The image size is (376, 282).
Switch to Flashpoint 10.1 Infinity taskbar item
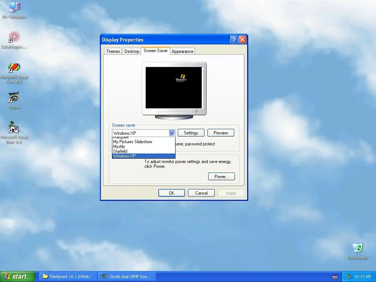pos(68,276)
